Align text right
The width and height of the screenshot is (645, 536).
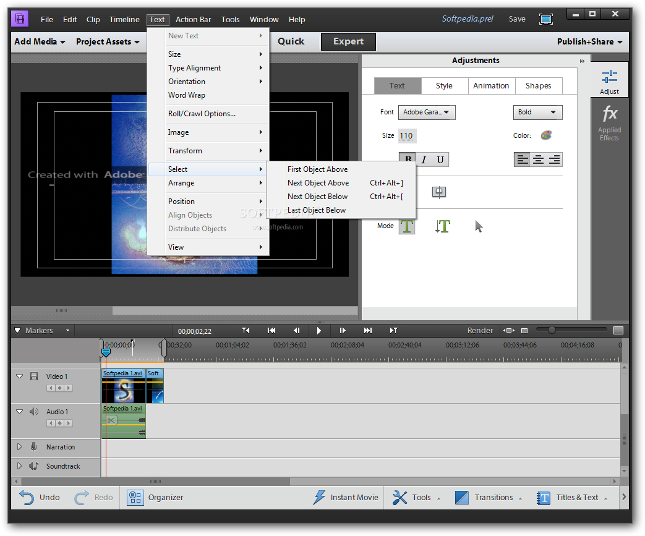(x=554, y=160)
